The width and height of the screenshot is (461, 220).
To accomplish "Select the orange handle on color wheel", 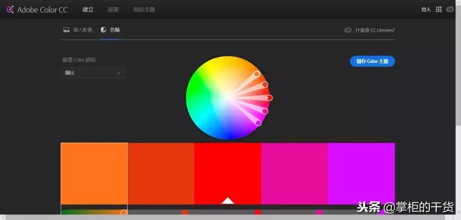I will point(257,74).
